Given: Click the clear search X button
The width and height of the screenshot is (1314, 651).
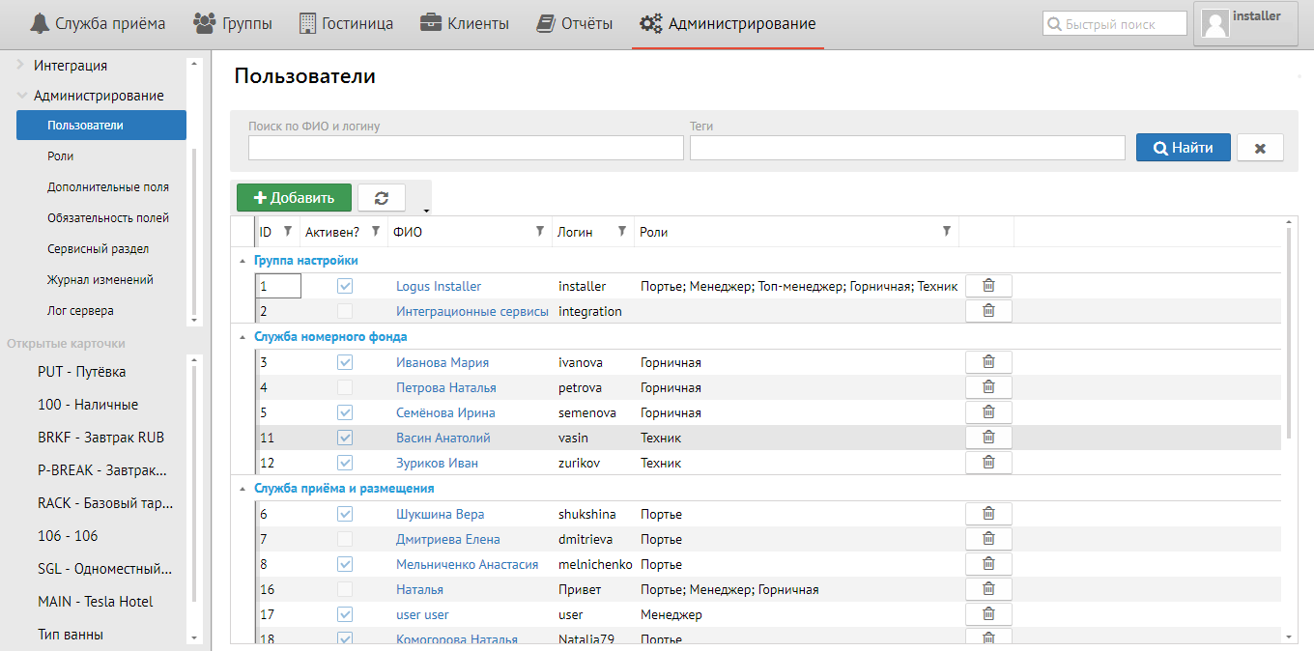Looking at the screenshot, I should click(1260, 148).
